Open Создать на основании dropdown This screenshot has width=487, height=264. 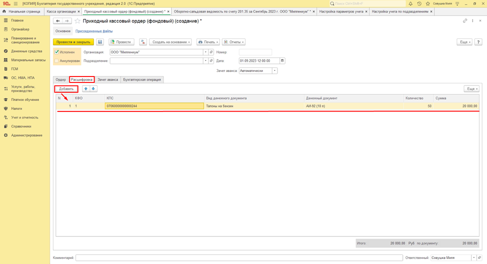(170, 42)
